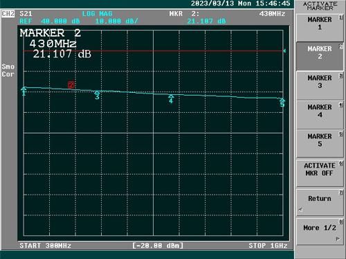Click the S21 measurement parameter label
The width and height of the screenshot is (346, 259).
click(x=26, y=14)
